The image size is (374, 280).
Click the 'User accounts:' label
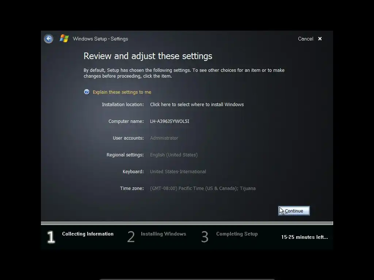pyautogui.click(x=128, y=138)
